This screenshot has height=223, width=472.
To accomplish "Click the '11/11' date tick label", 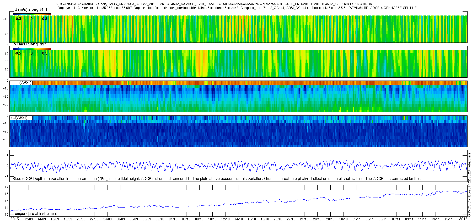I will point(422,219).
